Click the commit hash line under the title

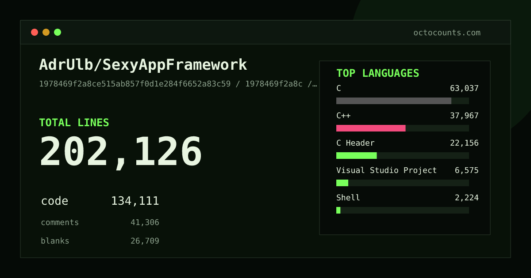178,84
